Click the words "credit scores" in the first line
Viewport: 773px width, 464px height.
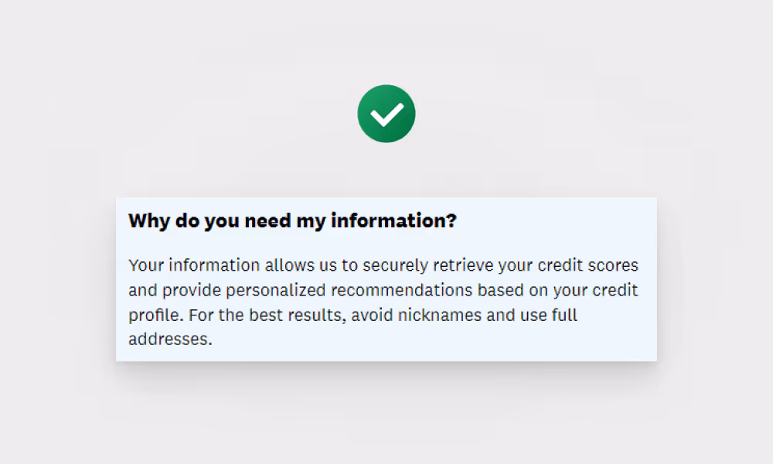pos(588,265)
